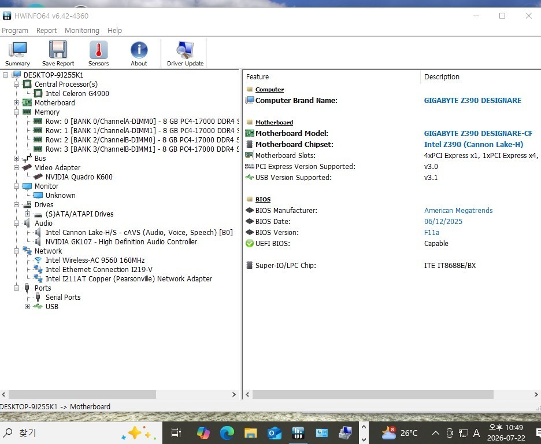Select the Ports plug icon
The image size is (541, 444).
click(x=27, y=288)
